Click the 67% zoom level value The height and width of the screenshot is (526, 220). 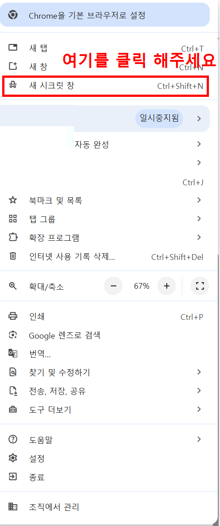[x=141, y=286]
